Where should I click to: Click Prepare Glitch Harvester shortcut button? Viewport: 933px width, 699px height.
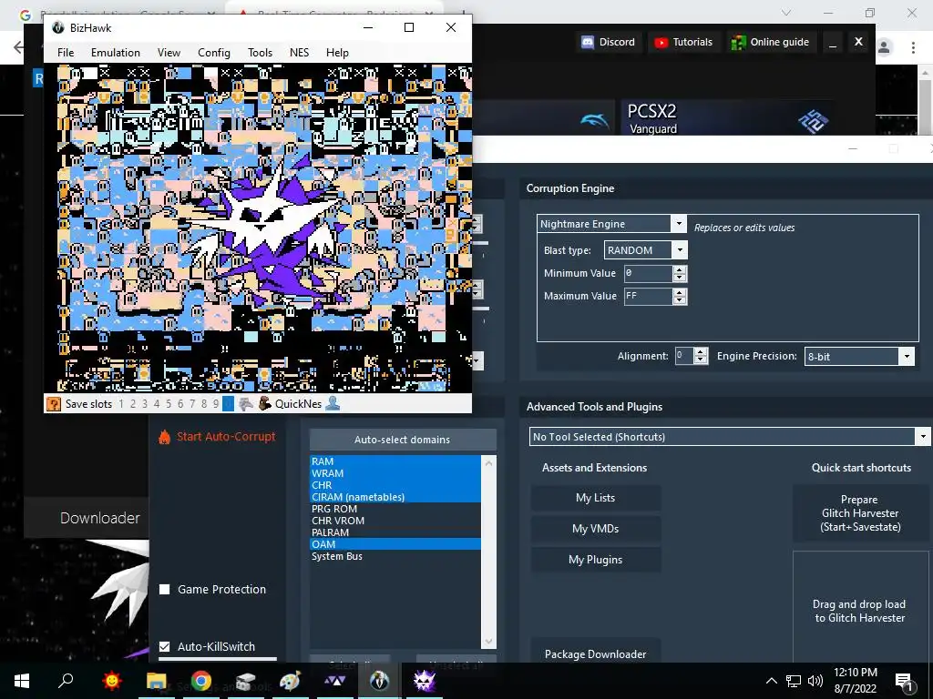(860, 513)
